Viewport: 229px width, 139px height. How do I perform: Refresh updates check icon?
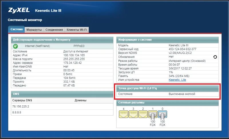[215, 57]
